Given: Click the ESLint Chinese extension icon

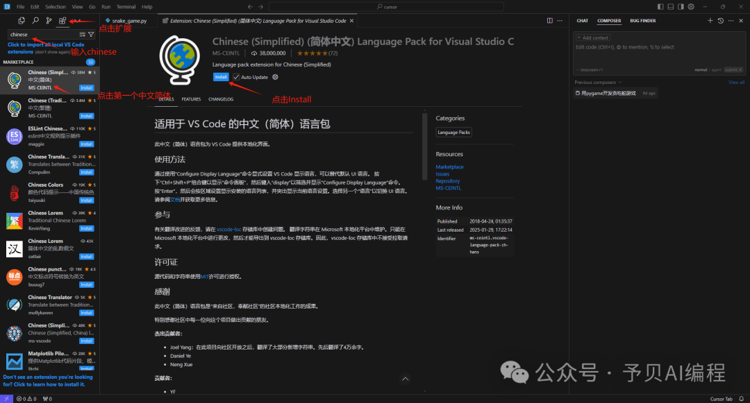Looking at the screenshot, I should 15,136.
